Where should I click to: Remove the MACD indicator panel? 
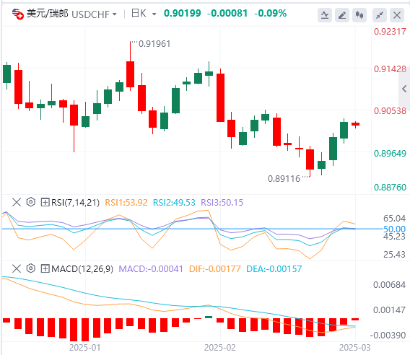[x=17, y=268]
